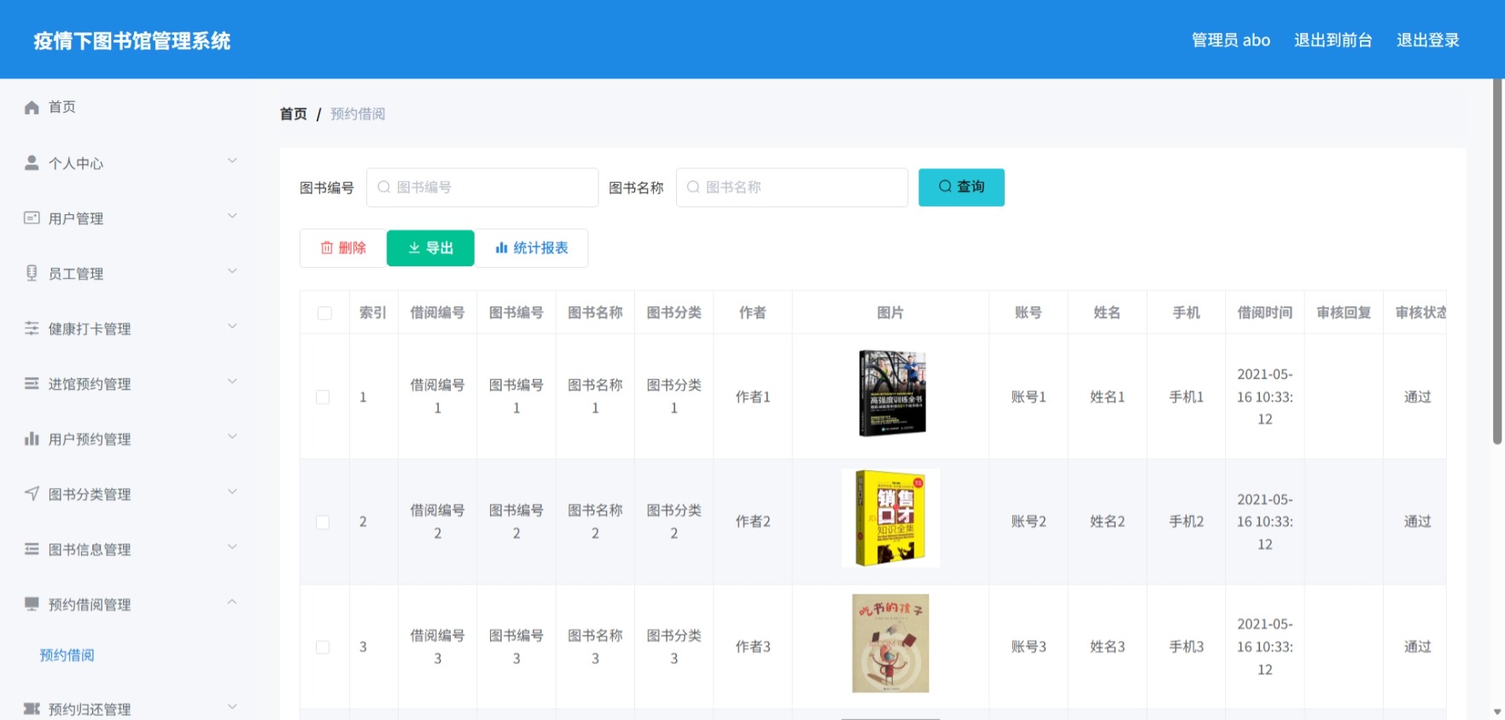Select the 预约借阅 submenu item

coord(67,655)
